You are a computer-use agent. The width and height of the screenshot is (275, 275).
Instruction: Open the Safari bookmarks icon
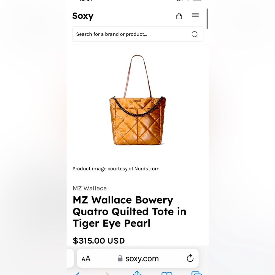pyautogui.click(x=167, y=274)
